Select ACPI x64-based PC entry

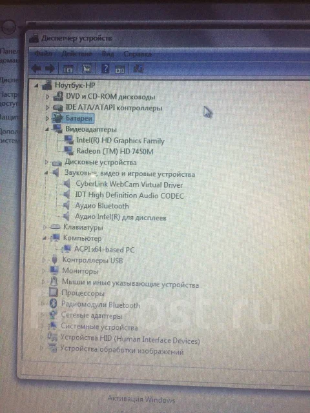[104, 249]
